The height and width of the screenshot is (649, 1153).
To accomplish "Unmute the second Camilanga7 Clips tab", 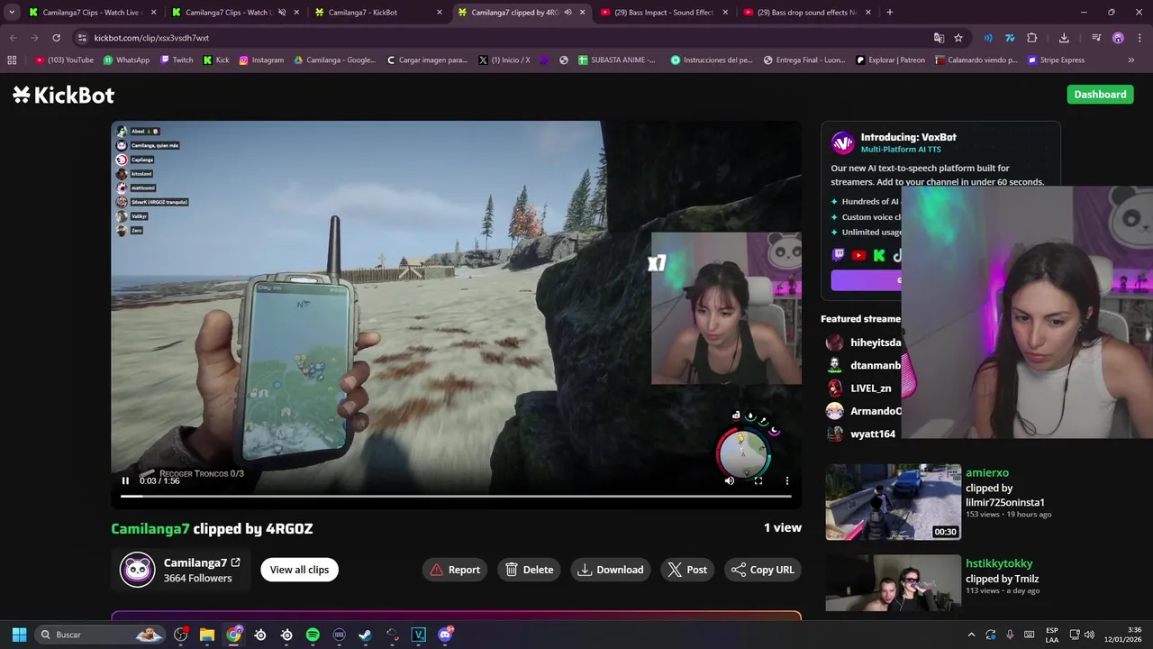I will tap(282, 13).
